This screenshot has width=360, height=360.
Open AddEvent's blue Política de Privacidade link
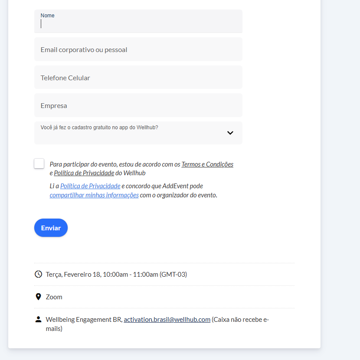pos(90,186)
